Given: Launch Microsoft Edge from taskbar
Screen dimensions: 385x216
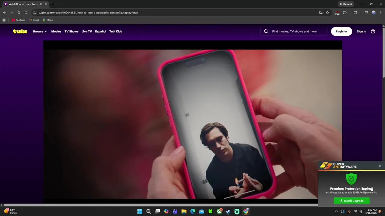Looking at the screenshot, I should point(193,211).
